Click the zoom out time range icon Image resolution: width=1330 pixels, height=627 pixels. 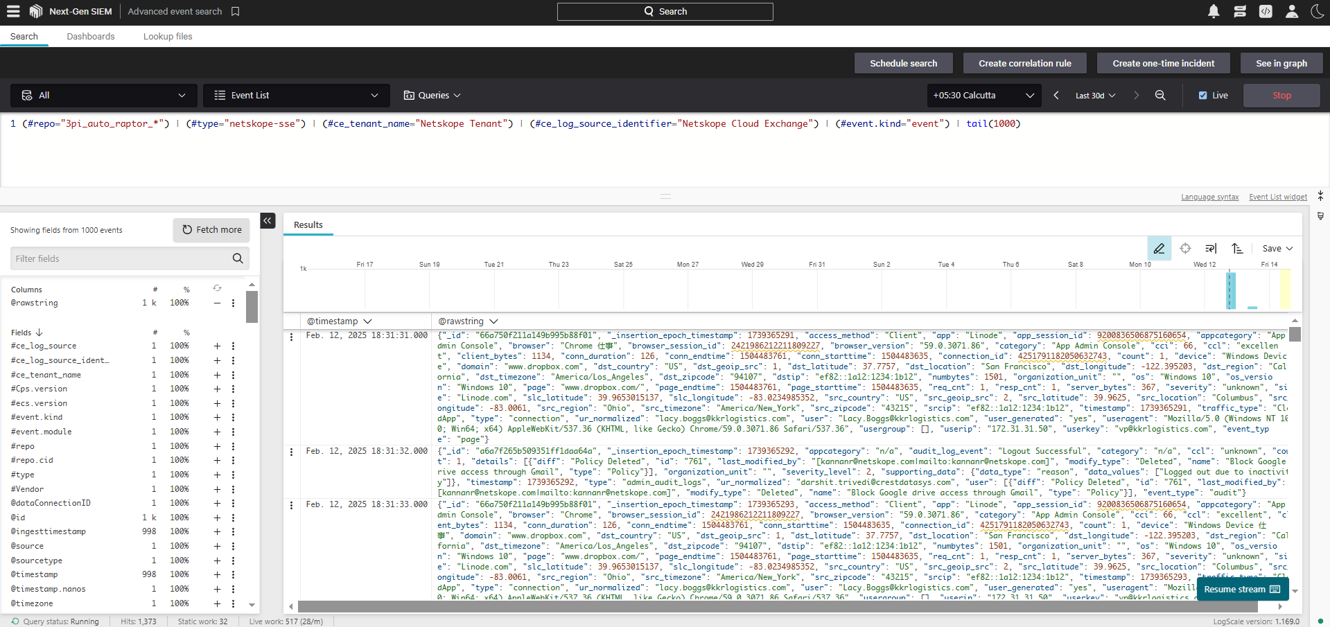click(x=1160, y=96)
